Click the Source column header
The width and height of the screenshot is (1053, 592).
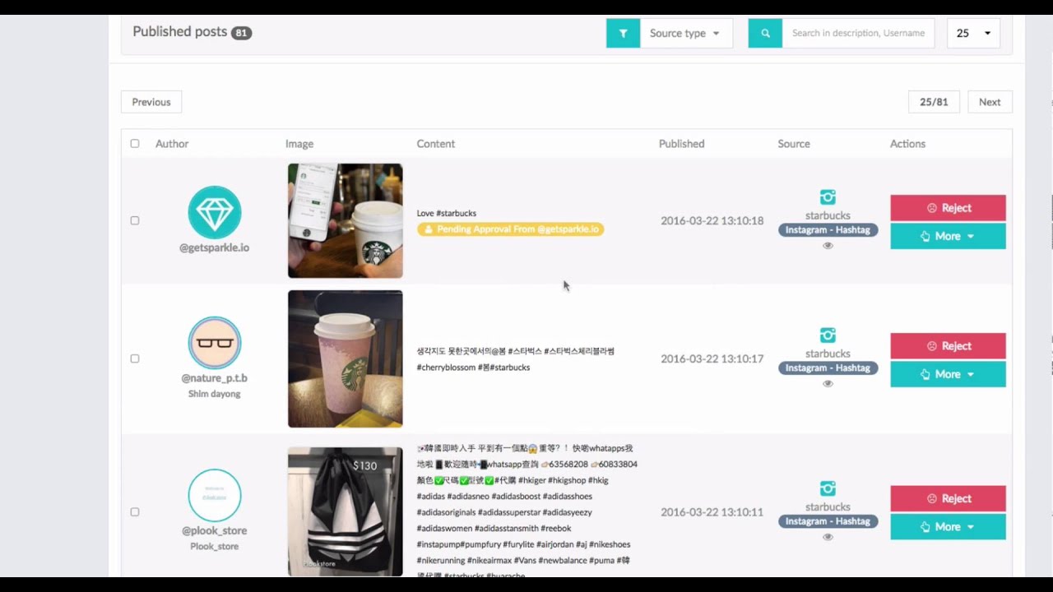[x=794, y=144]
